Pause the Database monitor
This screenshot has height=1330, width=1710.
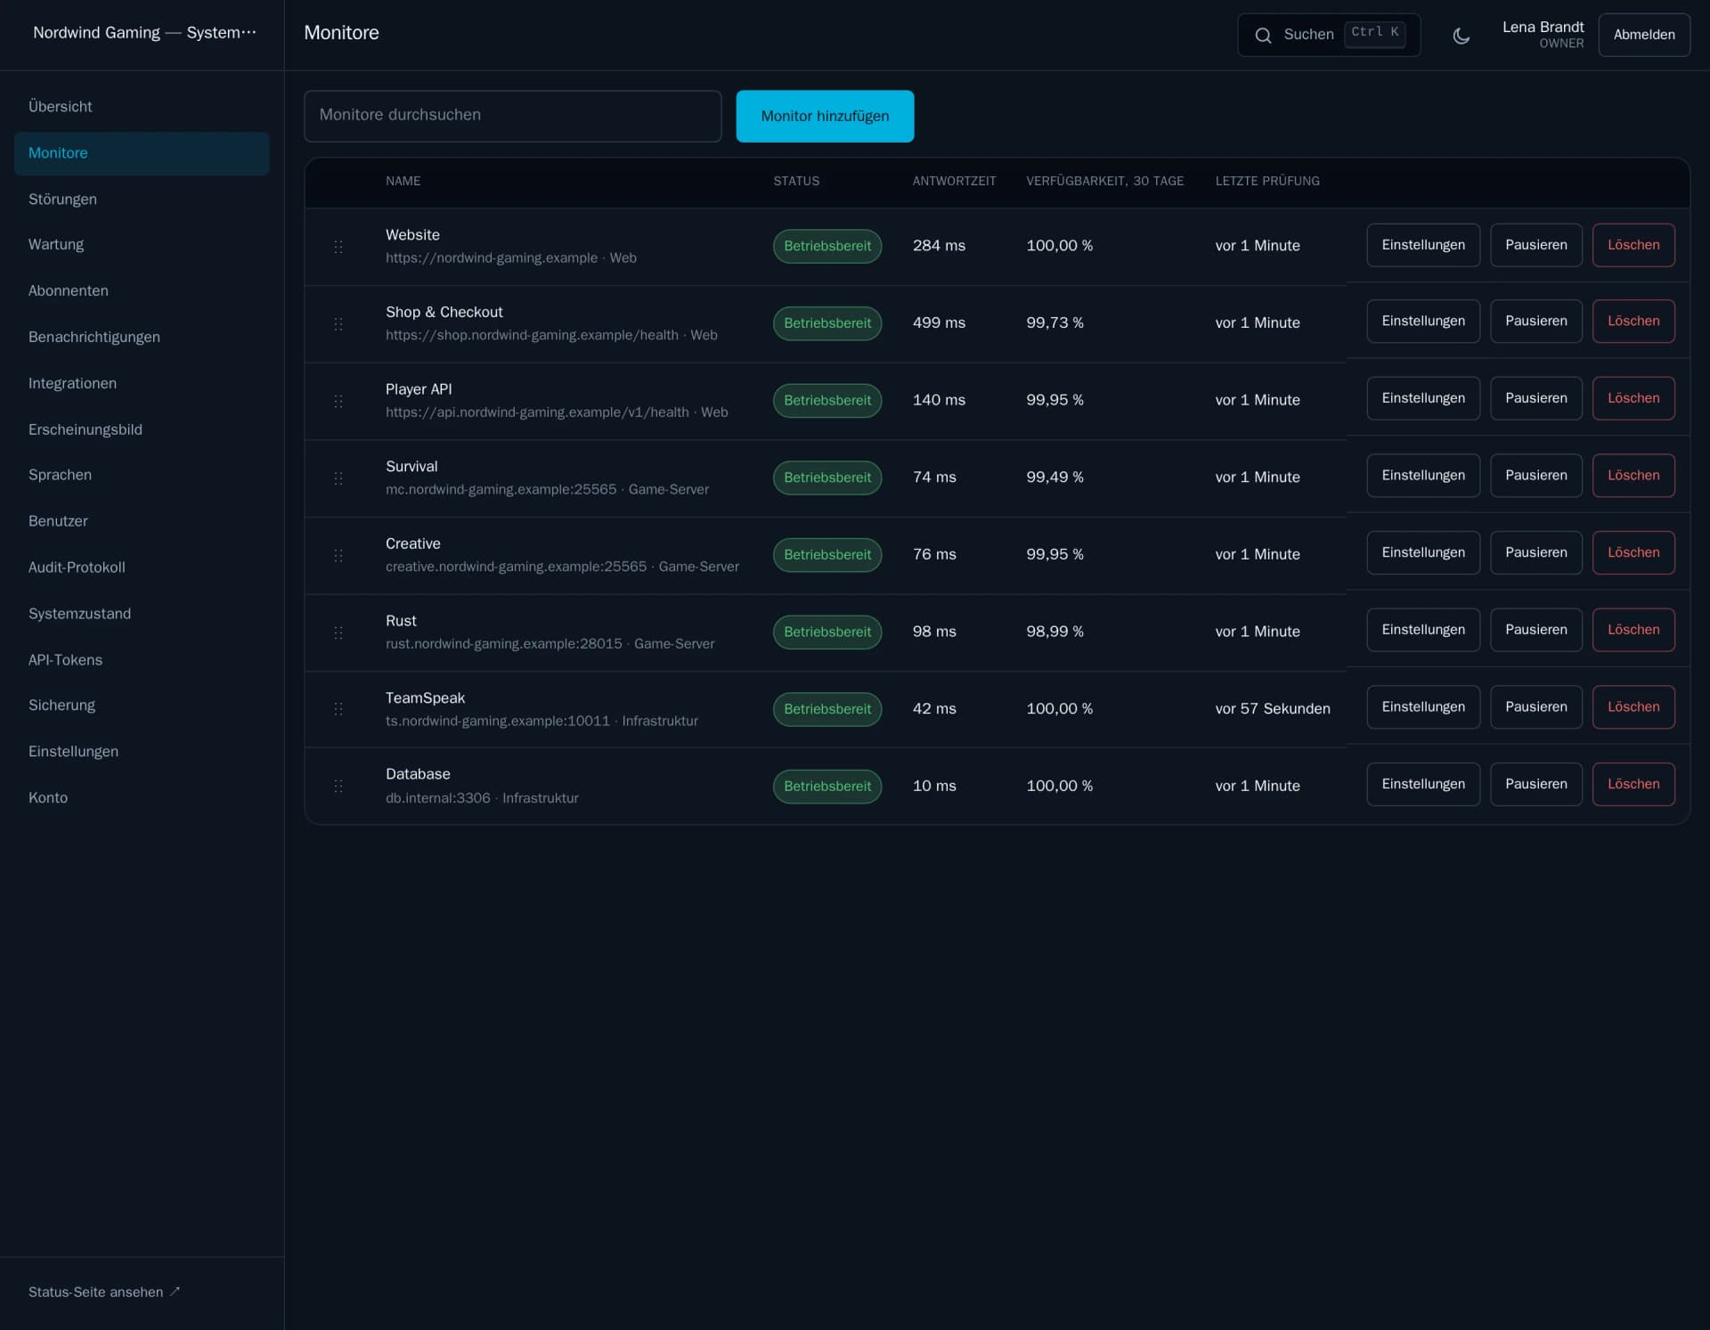click(x=1536, y=784)
